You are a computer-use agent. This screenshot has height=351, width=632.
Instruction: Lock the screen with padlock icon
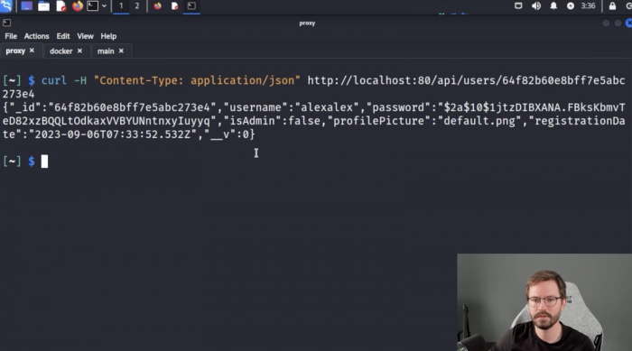pos(612,6)
